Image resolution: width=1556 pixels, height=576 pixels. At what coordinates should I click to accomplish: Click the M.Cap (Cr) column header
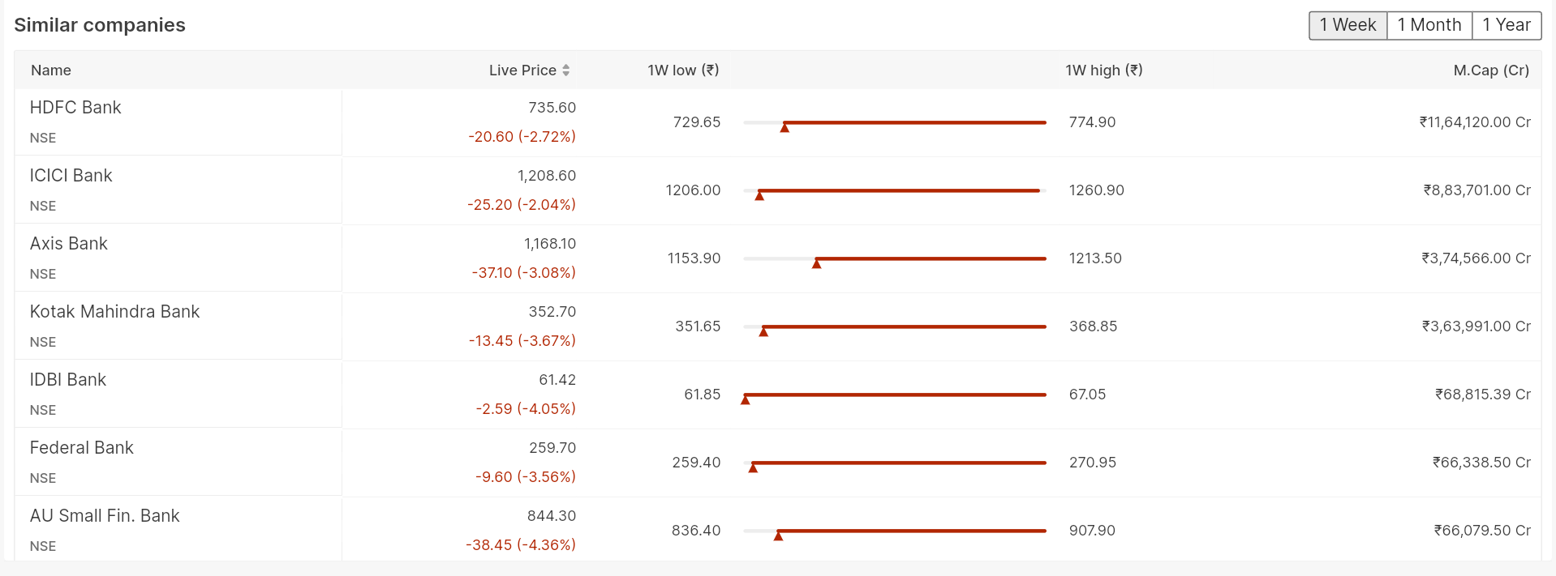[x=1490, y=70]
